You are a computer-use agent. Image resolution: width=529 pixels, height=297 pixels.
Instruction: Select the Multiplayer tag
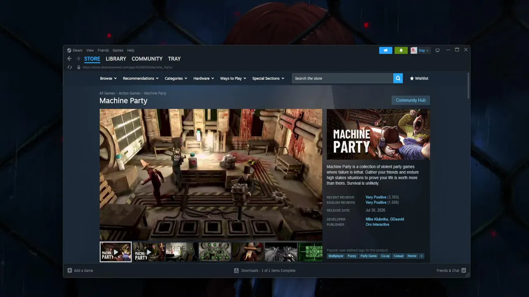click(336, 256)
